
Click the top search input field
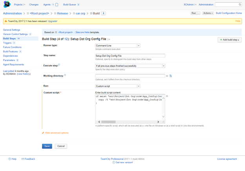coord(227,5)
